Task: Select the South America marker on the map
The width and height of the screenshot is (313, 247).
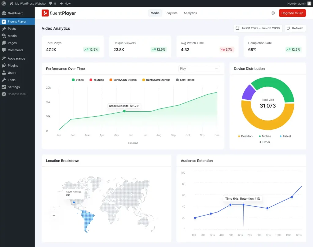Action: (x=73, y=202)
